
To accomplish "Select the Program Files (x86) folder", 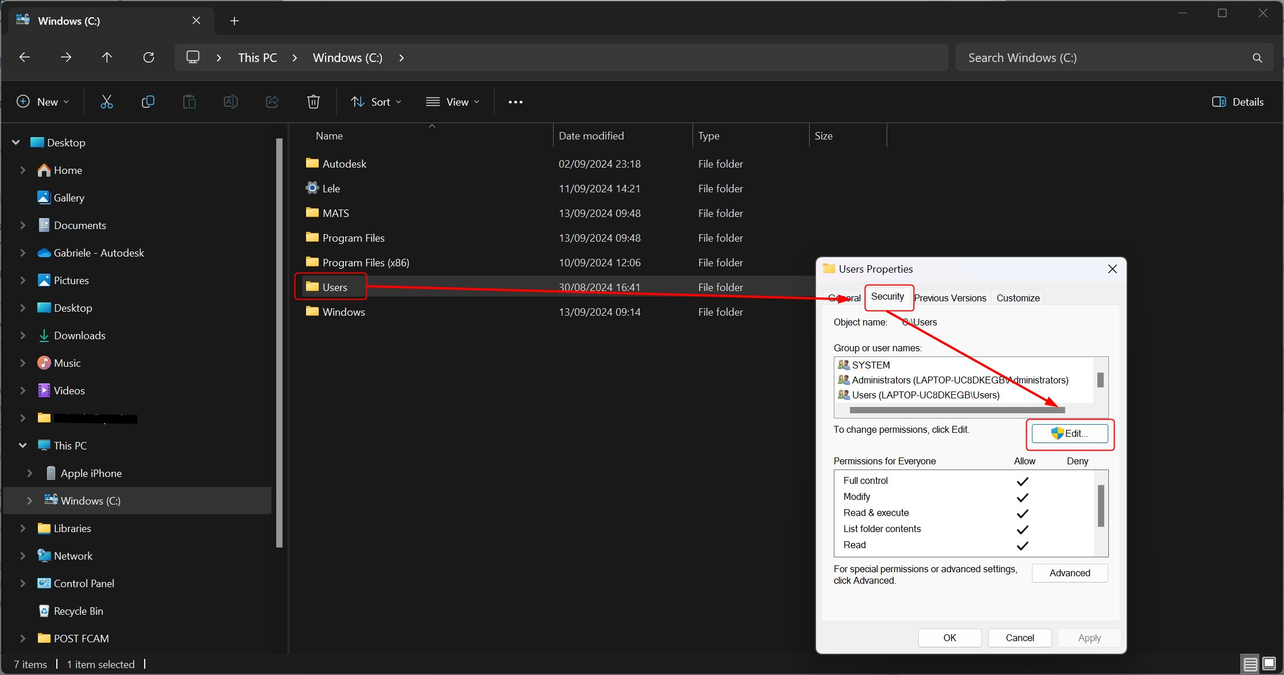I will click(365, 262).
